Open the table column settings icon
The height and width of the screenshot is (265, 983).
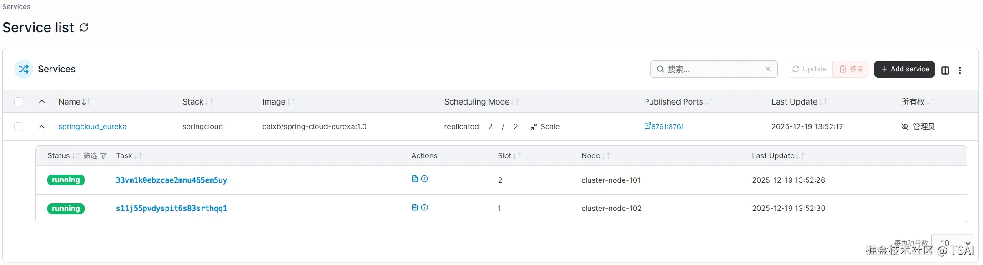click(945, 70)
